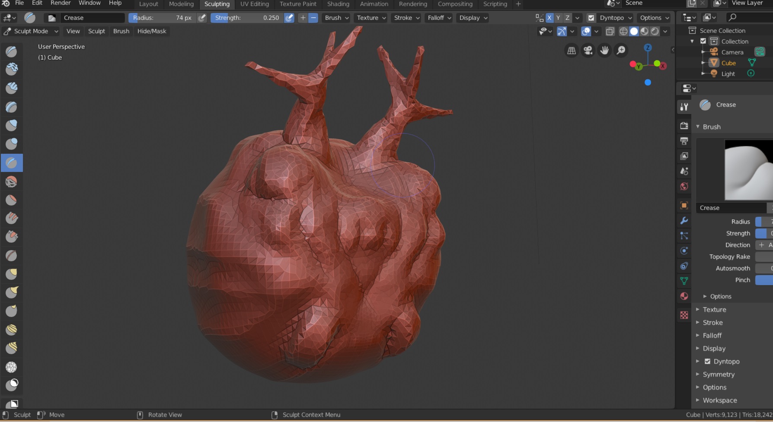Open the Sculpt Mode dropdown
This screenshot has width=773, height=422.
tap(31, 31)
